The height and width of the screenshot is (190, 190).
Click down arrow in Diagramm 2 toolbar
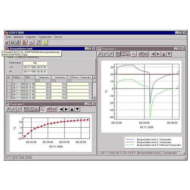pos(169,54)
